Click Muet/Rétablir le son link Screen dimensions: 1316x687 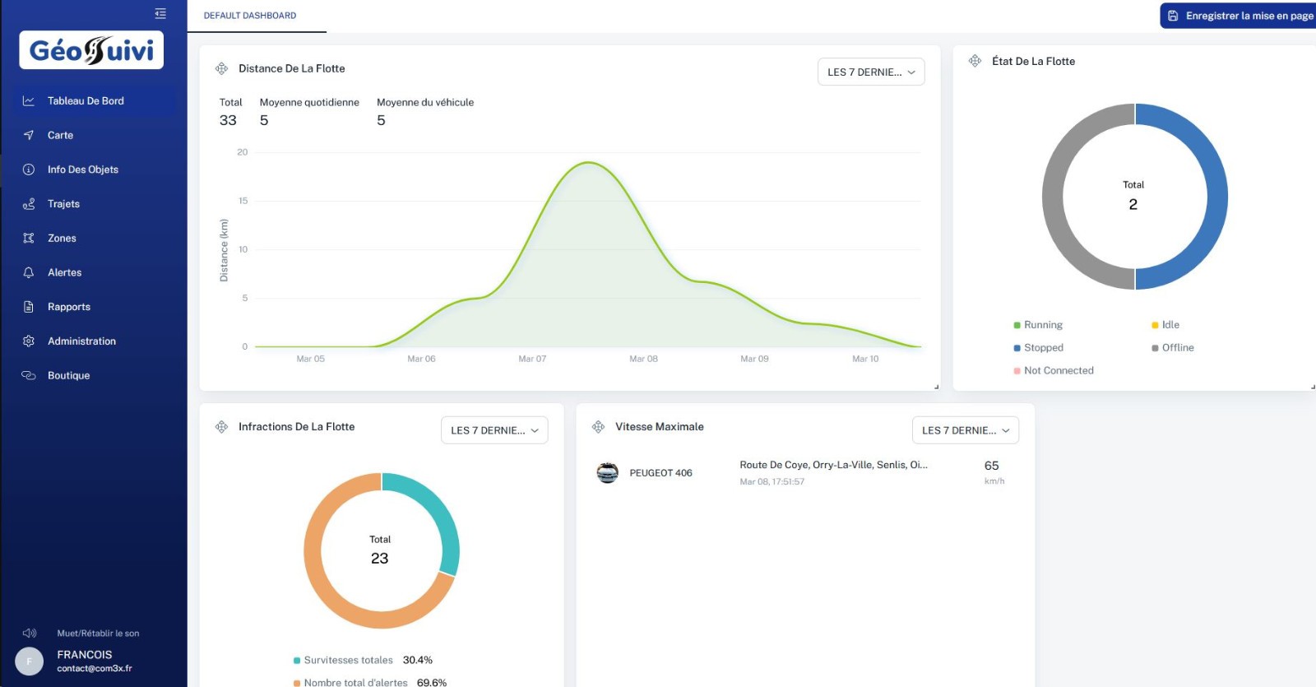pos(98,634)
